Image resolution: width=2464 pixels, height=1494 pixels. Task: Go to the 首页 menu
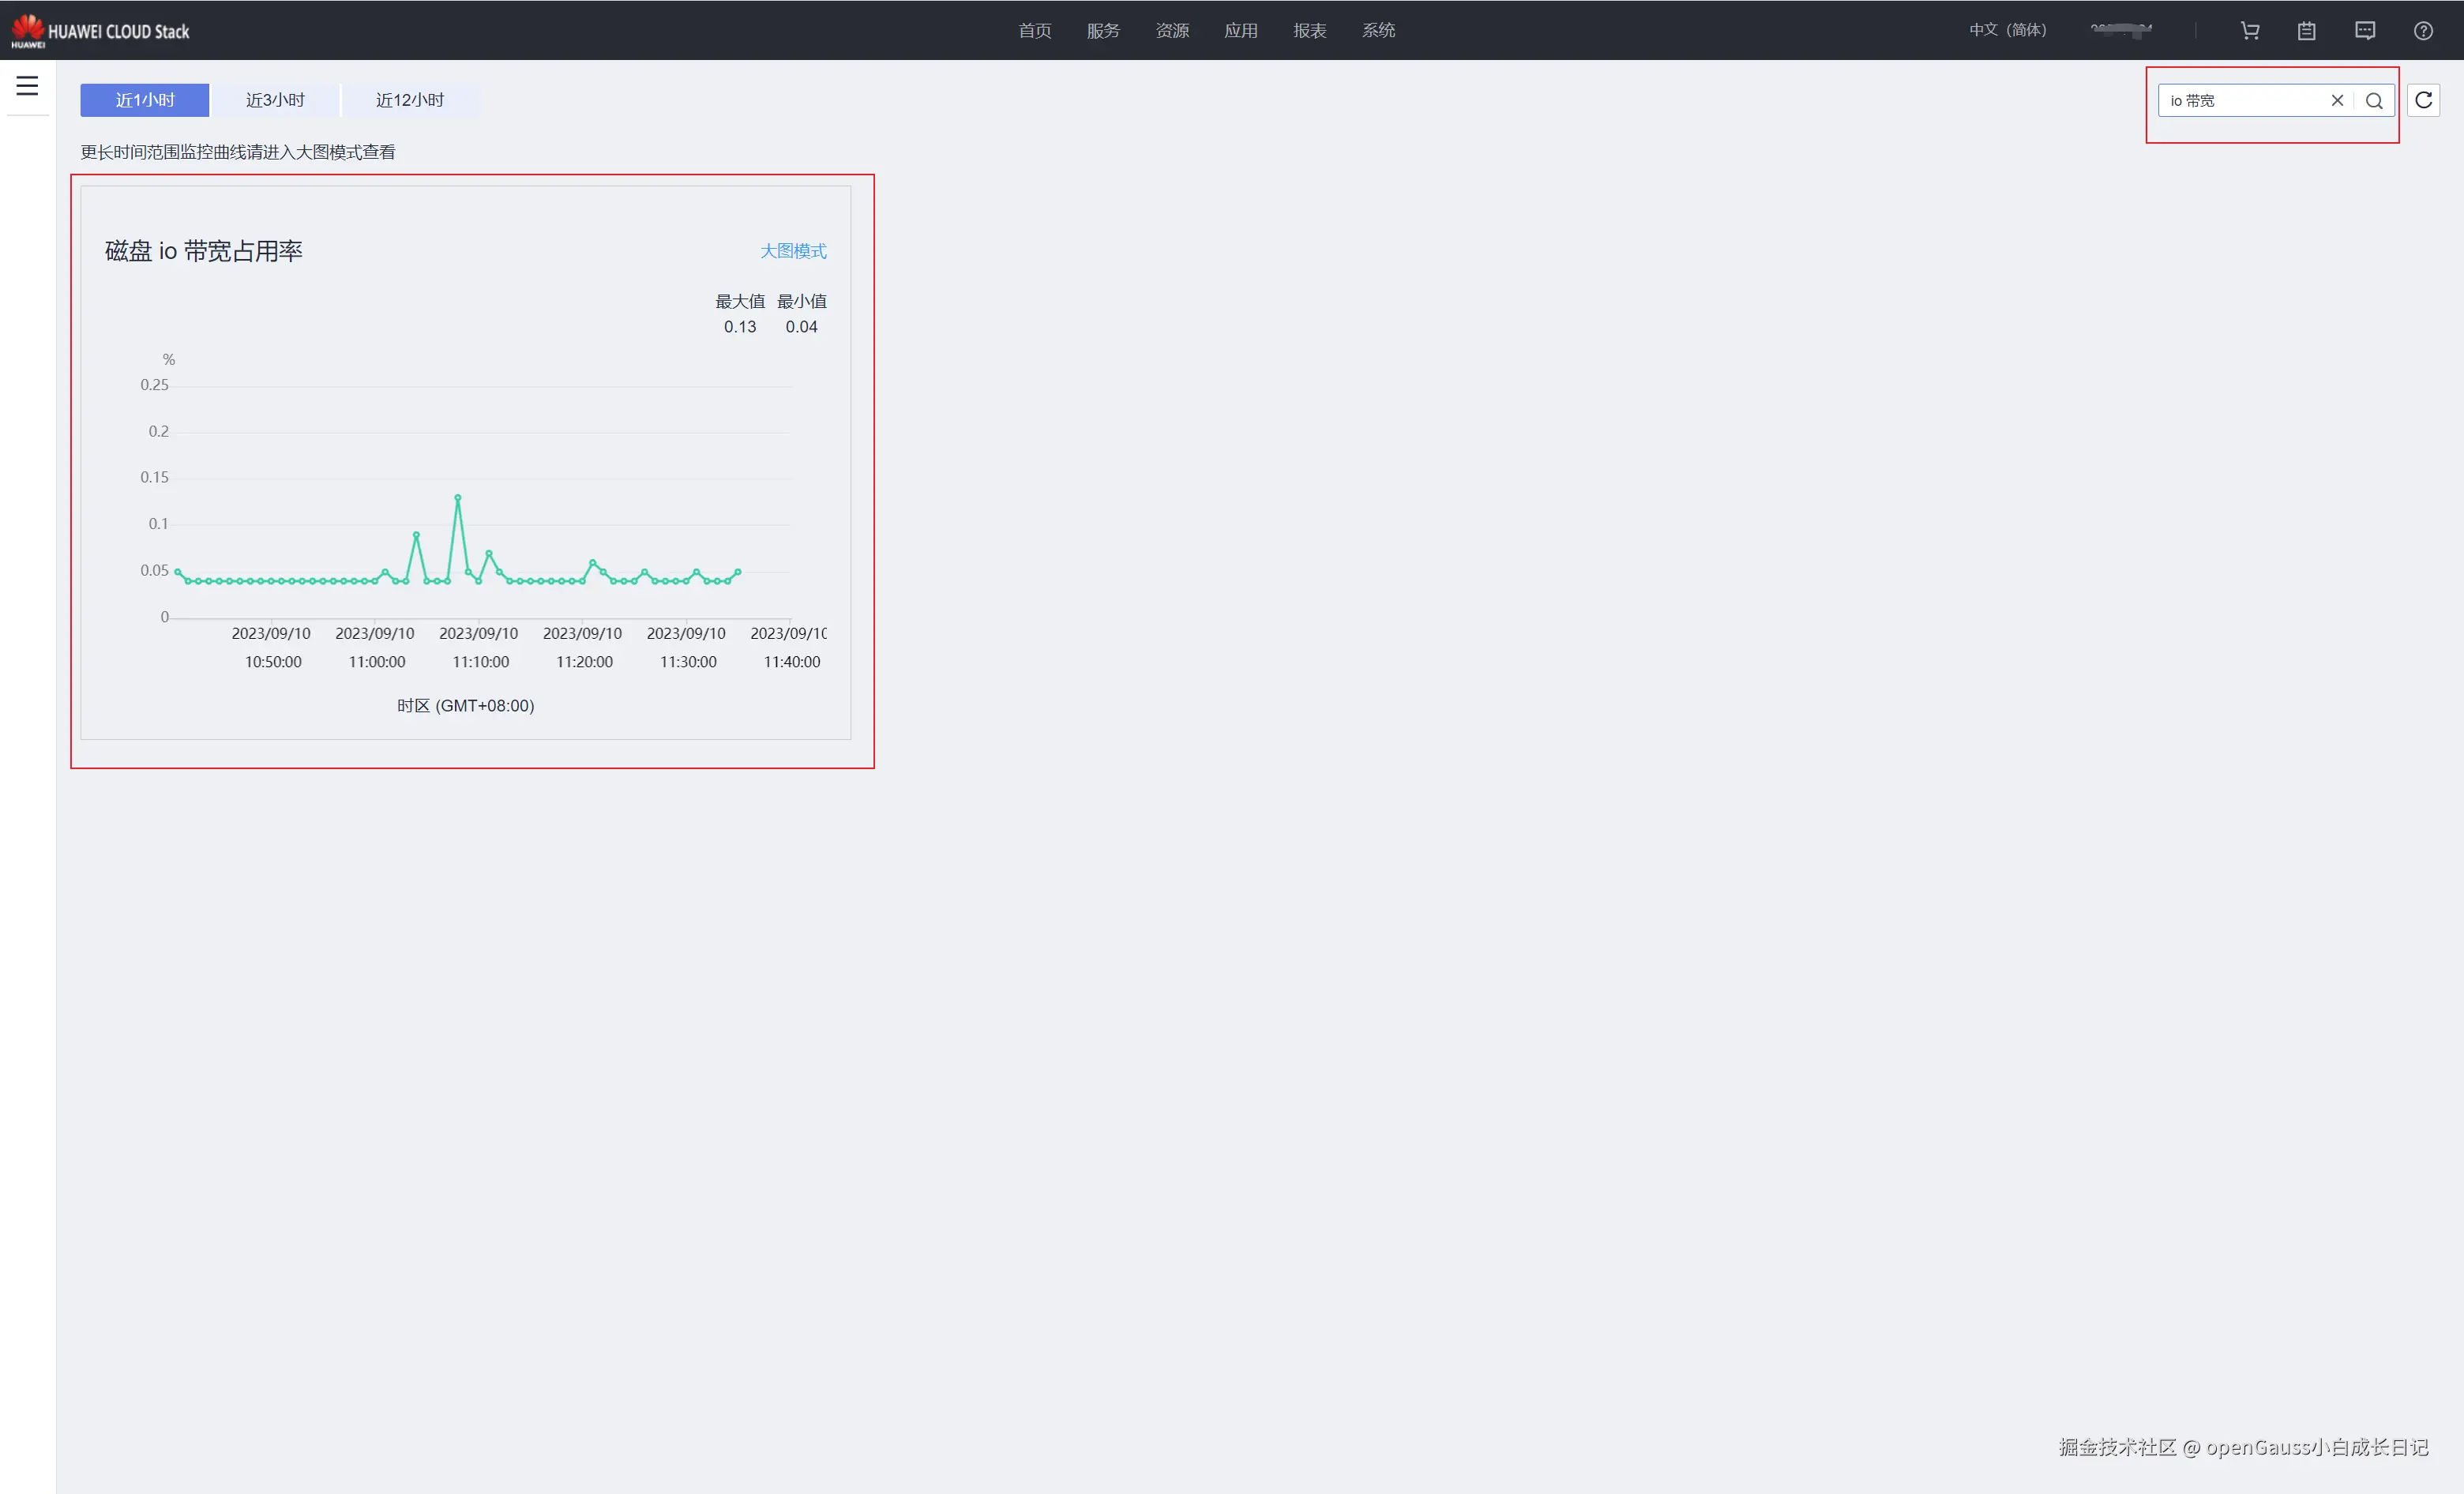pyautogui.click(x=1035, y=31)
